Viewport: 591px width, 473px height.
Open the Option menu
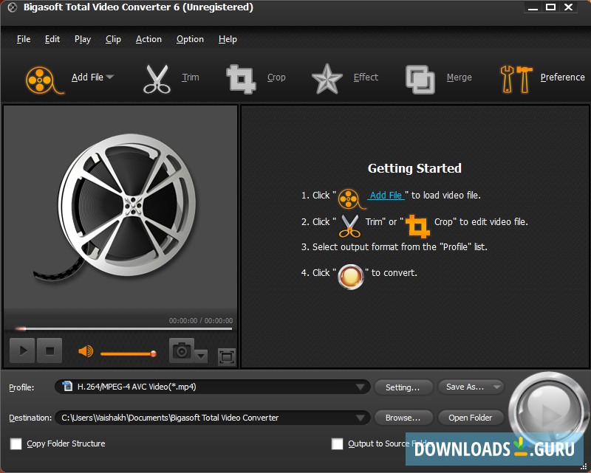(190, 39)
